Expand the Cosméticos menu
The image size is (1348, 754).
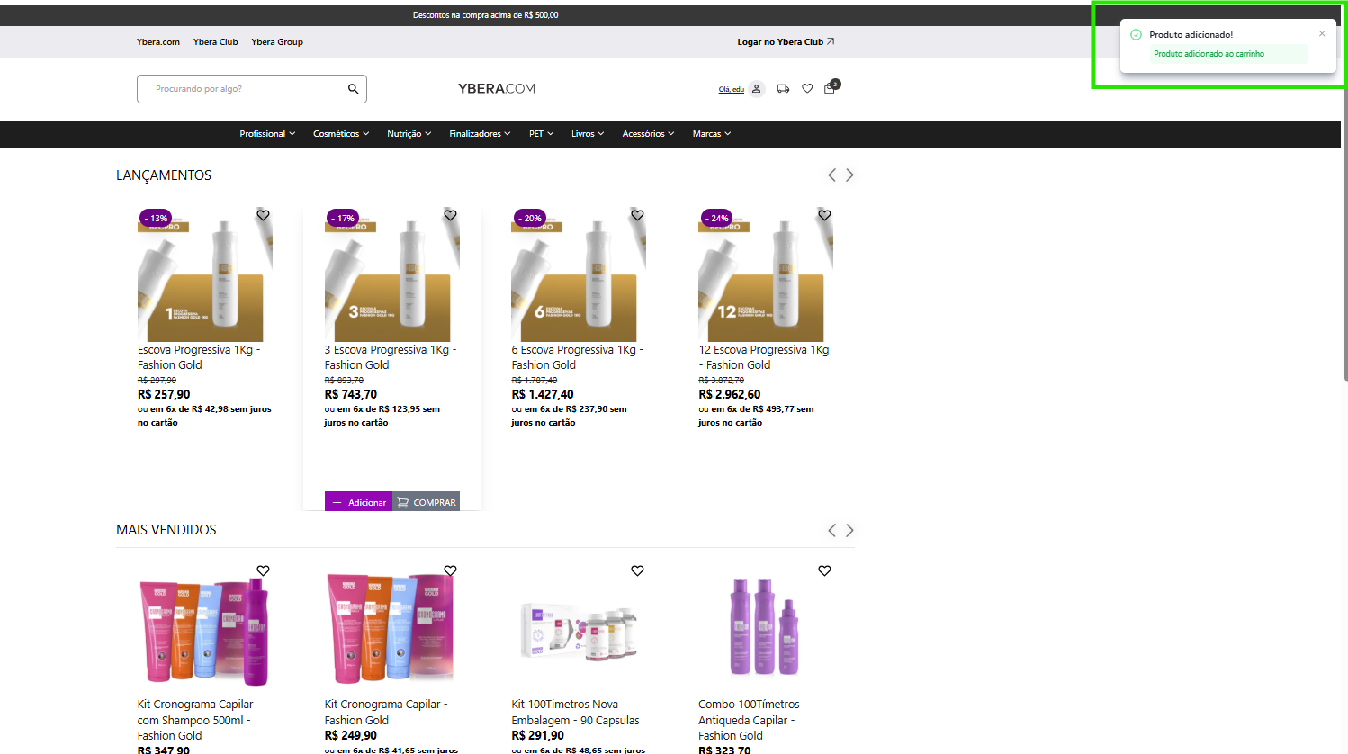[x=341, y=134]
